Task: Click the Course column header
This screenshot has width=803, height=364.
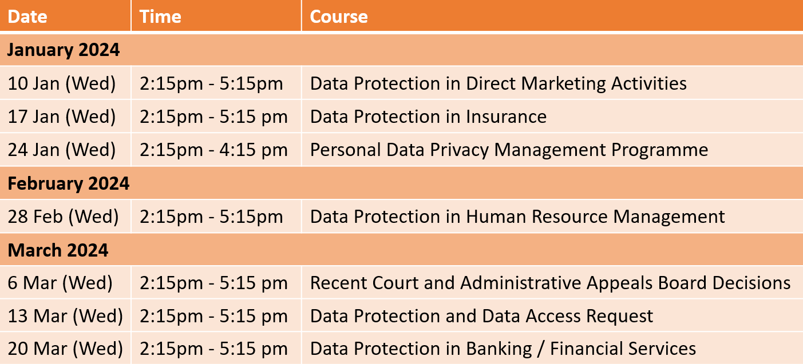Action: 552,16
